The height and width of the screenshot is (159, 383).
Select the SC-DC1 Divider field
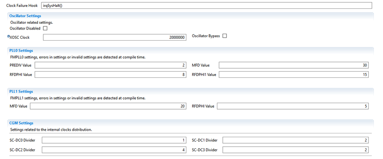(296, 140)
